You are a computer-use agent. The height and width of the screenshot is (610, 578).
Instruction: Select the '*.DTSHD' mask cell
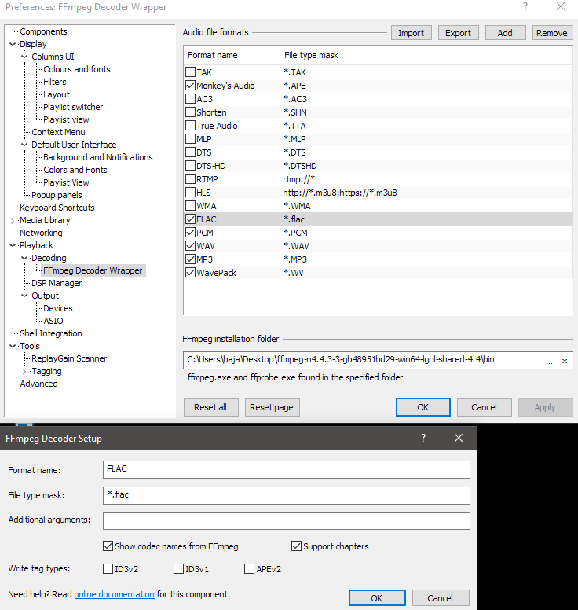click(300, 166)
